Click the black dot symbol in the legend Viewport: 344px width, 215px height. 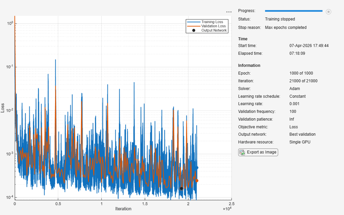pyautogui.click(x=193, y=31)
